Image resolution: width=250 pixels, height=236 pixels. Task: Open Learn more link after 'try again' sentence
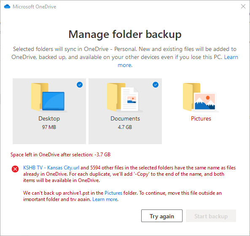click(105, 199)
